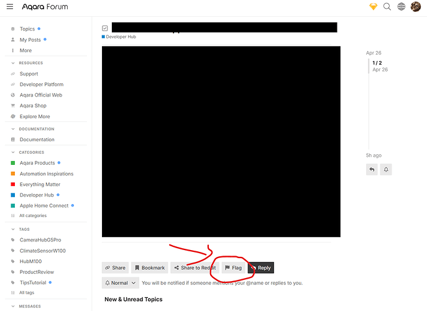The image size is (427, 311).
Task: Click the My Posts person icon
Action: (13, 40)
